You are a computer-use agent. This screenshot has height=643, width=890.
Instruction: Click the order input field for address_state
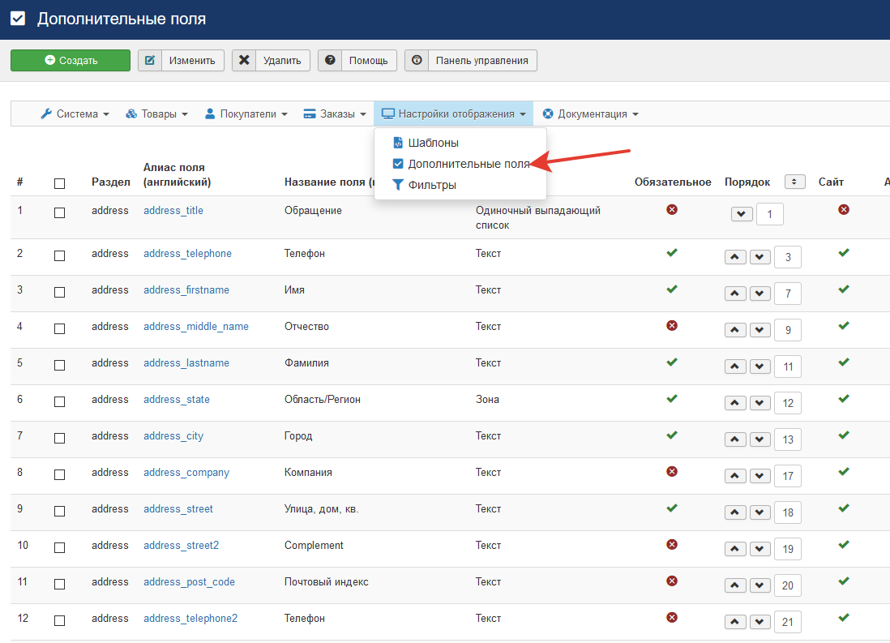pyautogui.click(x=787, y=403)
